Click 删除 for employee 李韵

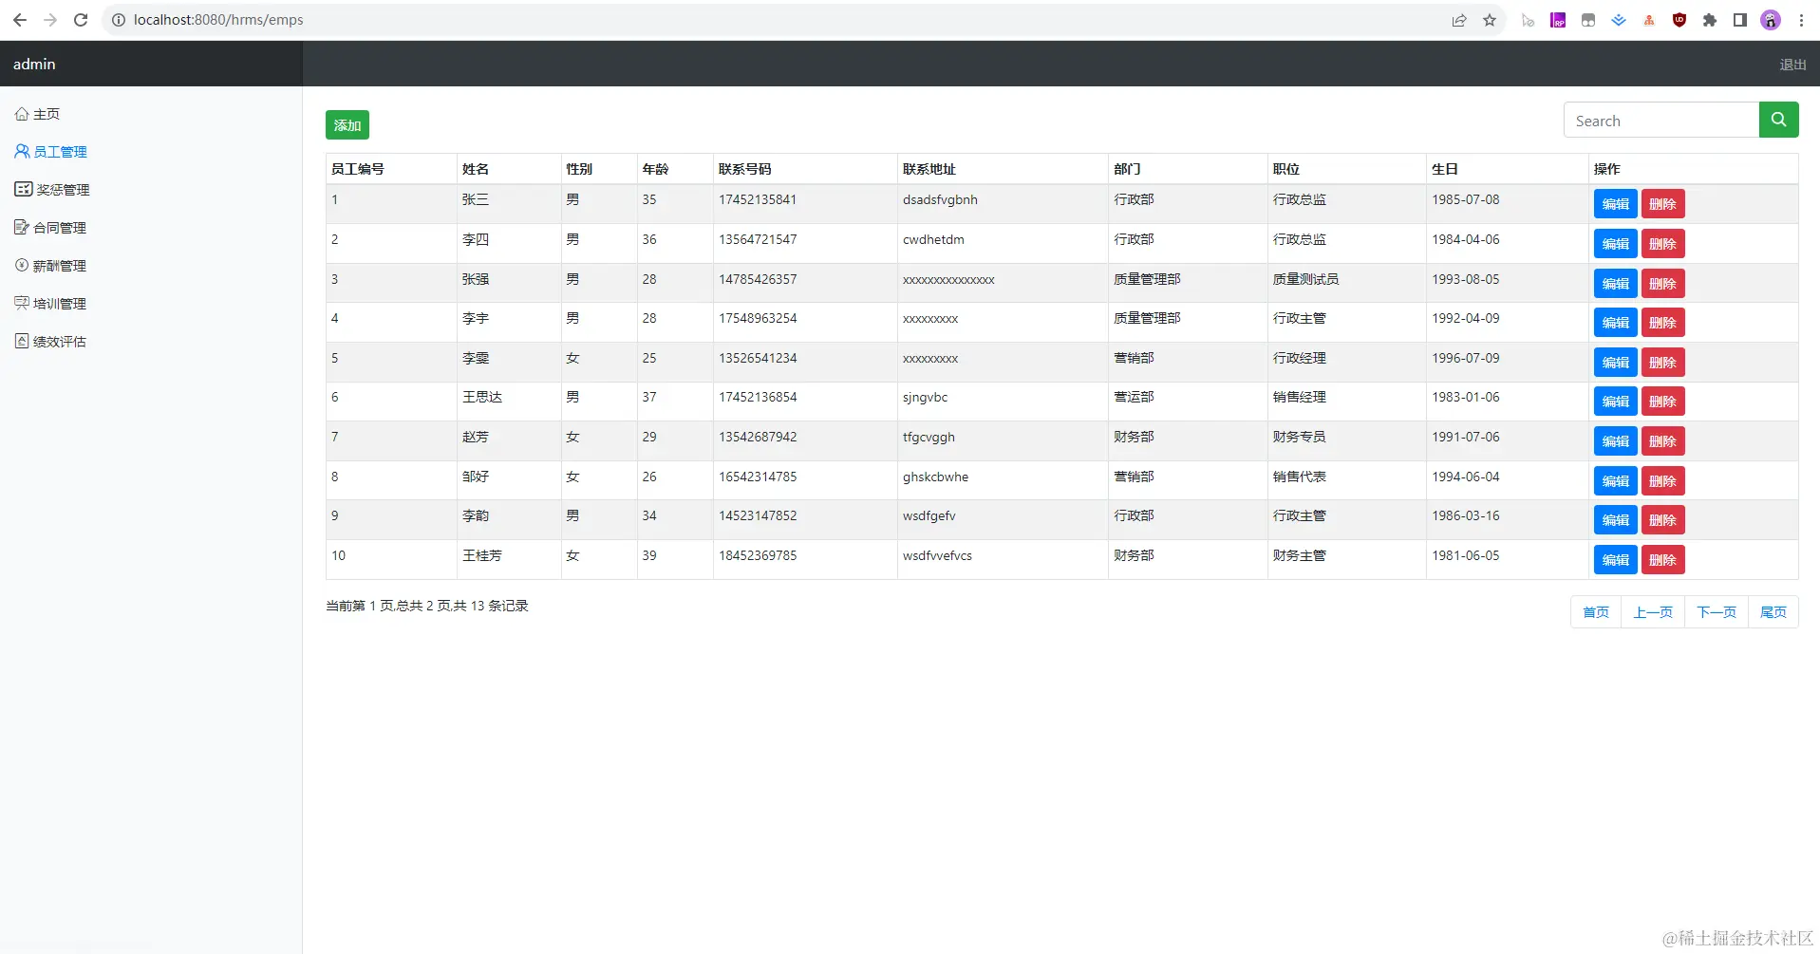click(1662, 520)
